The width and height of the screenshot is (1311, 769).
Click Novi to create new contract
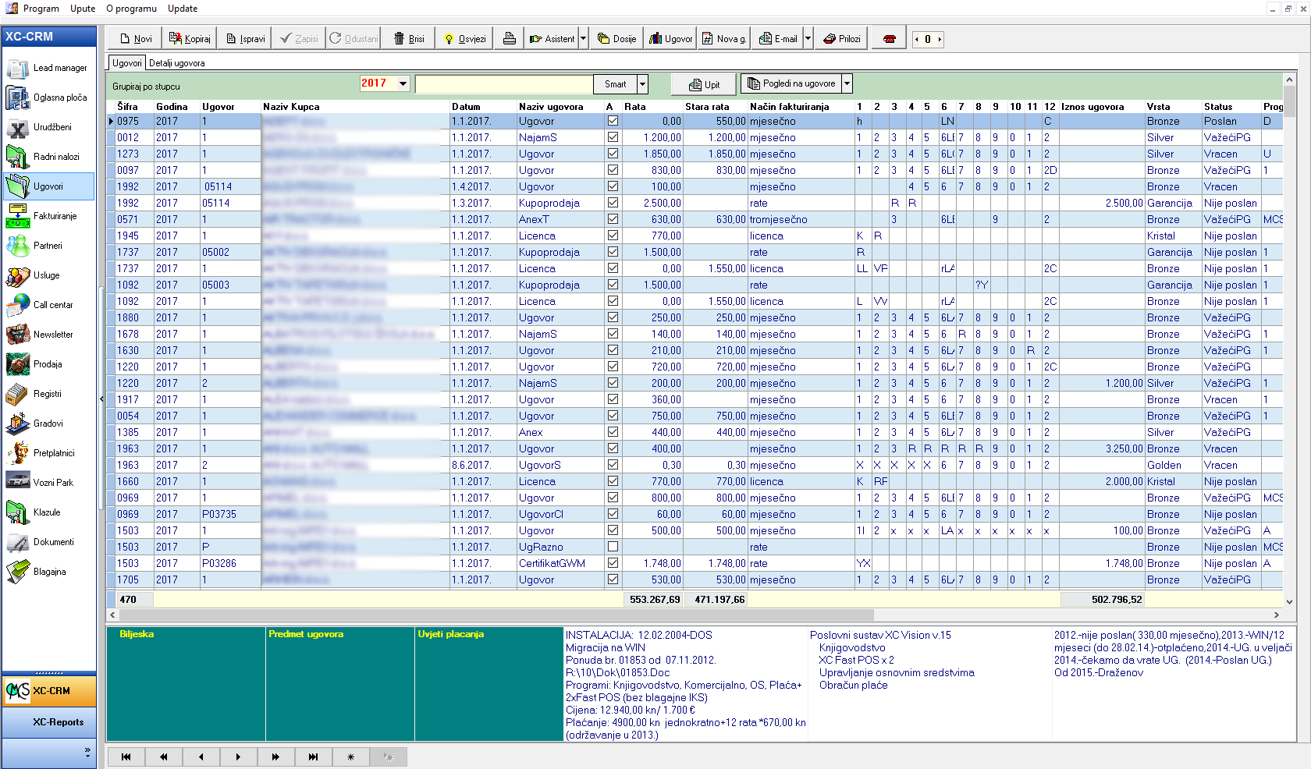click(136, 38)
